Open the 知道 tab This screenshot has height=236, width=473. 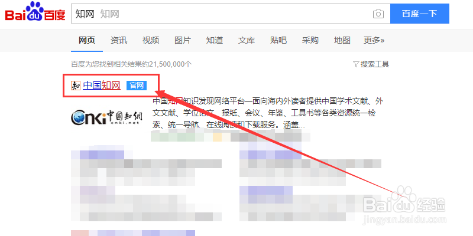tap(215, 40)
